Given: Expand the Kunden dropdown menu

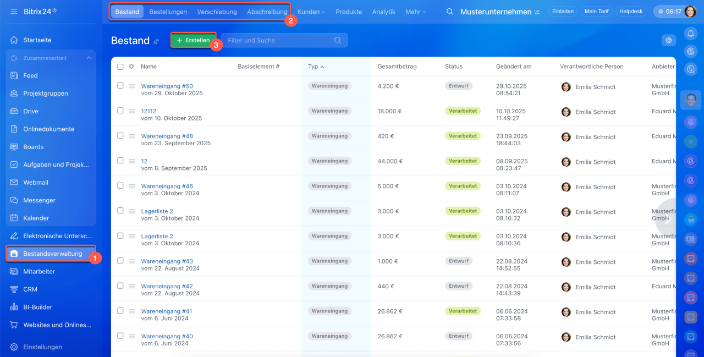Looking at the screenshot, I should point(311,12).
